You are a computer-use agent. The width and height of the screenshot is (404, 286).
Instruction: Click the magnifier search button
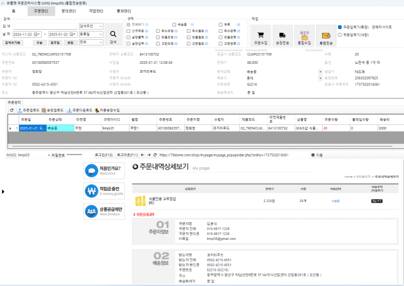(x=113, y=34)
